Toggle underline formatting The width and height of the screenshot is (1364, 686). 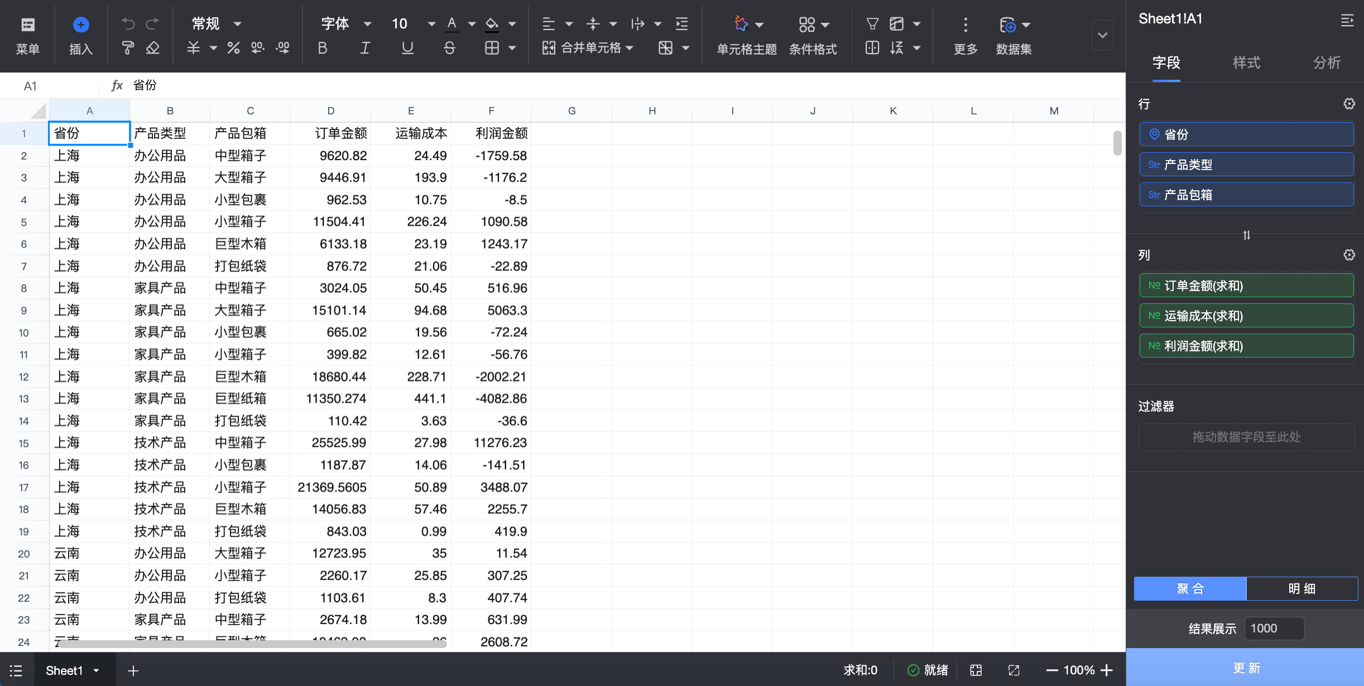click(x=407, y=49)
